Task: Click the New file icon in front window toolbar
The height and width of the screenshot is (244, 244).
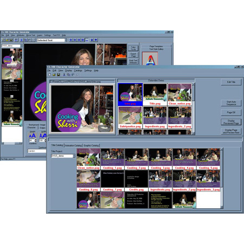Action: [50, 75]
